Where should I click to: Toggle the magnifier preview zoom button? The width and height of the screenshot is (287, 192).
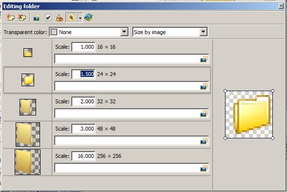coord(71,18)
